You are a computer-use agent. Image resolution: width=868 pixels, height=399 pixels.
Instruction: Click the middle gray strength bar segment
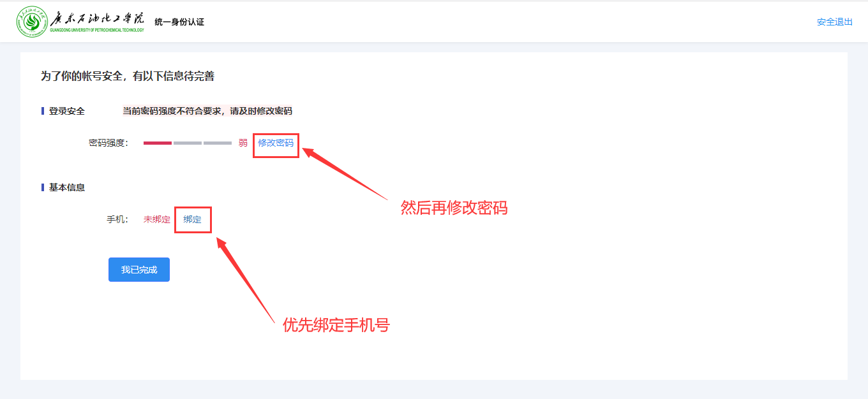click(188, 143)
